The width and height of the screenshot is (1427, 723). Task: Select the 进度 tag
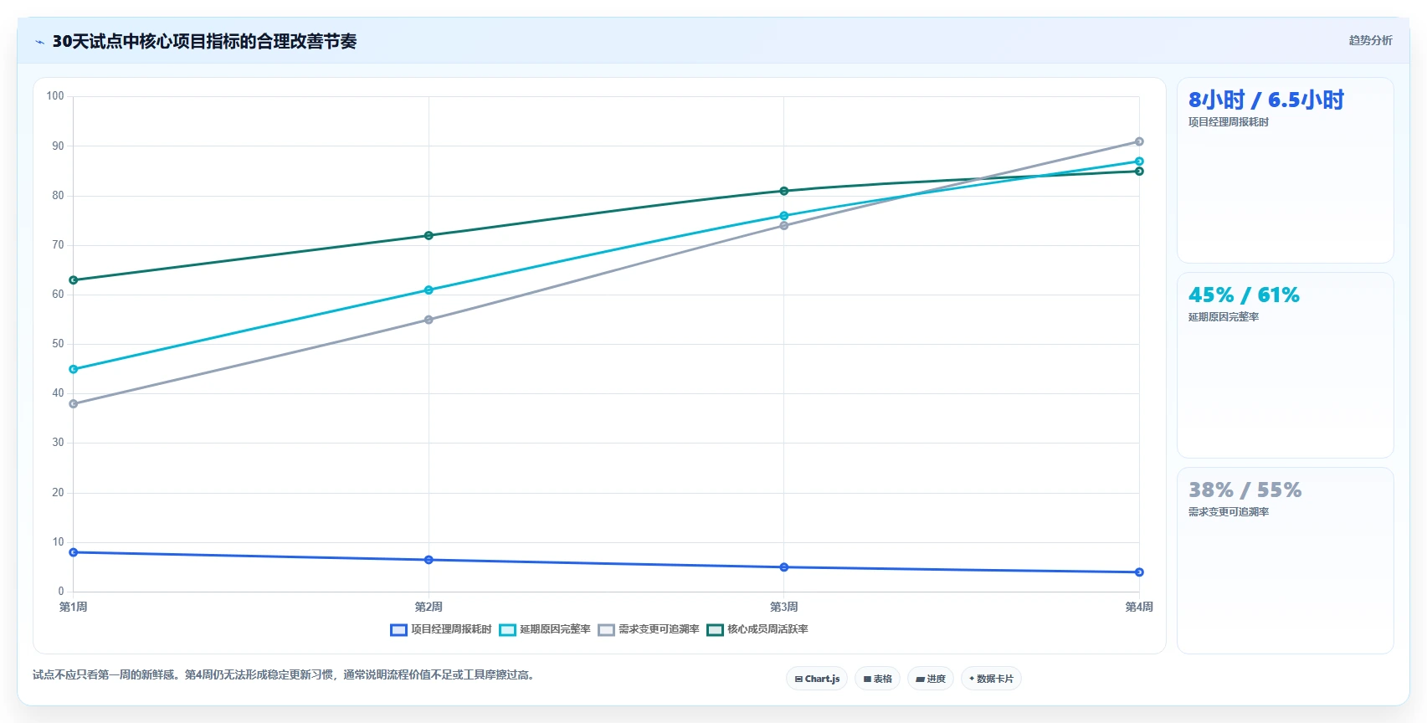[931, 679]
